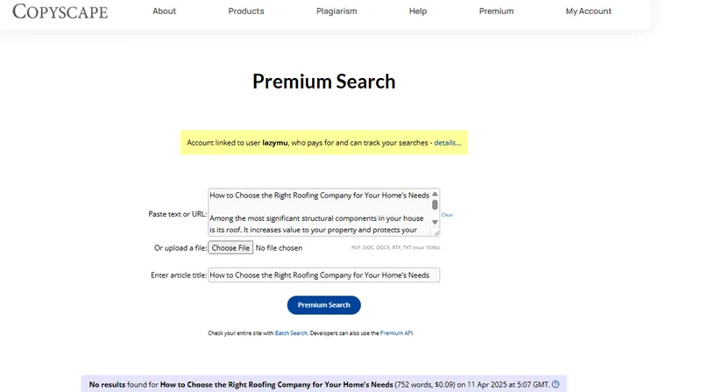Click the Clear link beside text box
701x392 pixels.
pos(447,214)
